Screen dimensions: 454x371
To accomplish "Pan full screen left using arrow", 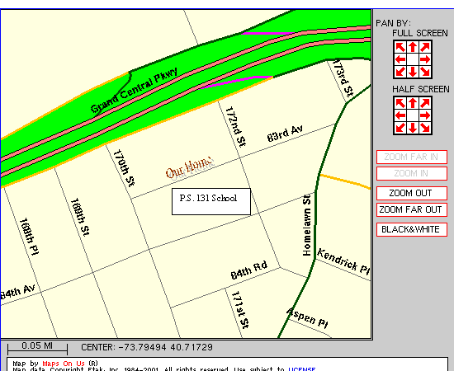I will (x=400, y=59).
